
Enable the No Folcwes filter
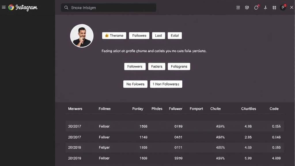[135, 84]
